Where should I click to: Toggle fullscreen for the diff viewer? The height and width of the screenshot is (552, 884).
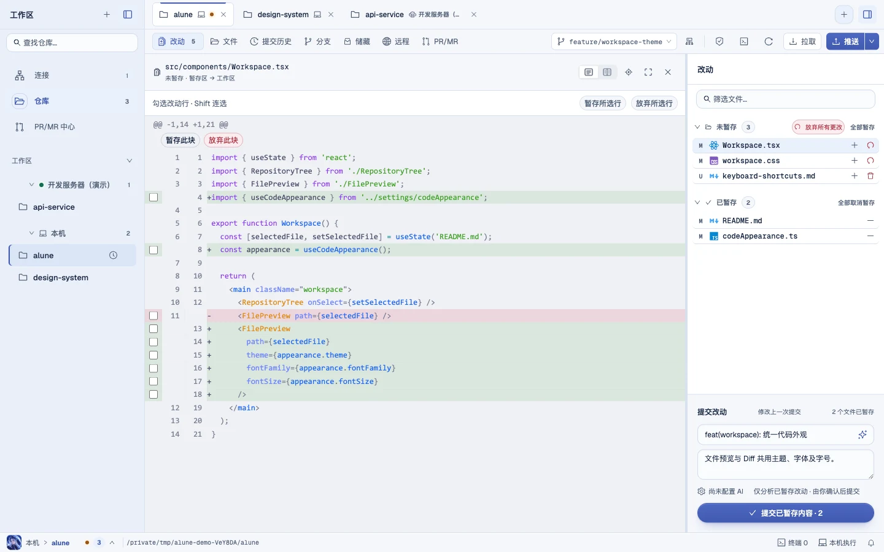pyautogui.click(x=648, y=72)
